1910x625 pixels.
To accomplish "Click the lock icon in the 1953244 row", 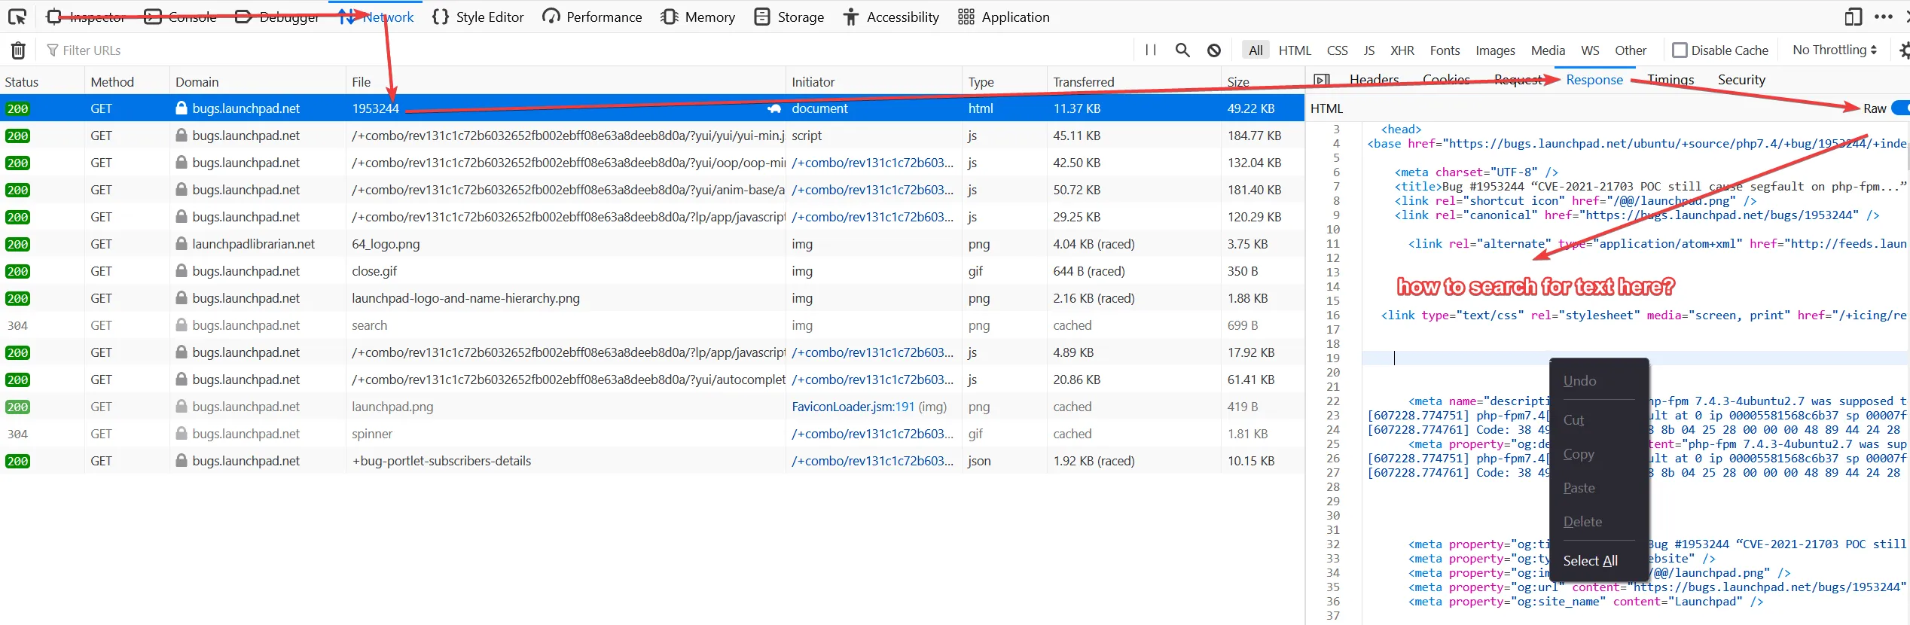I will (182, 108).
